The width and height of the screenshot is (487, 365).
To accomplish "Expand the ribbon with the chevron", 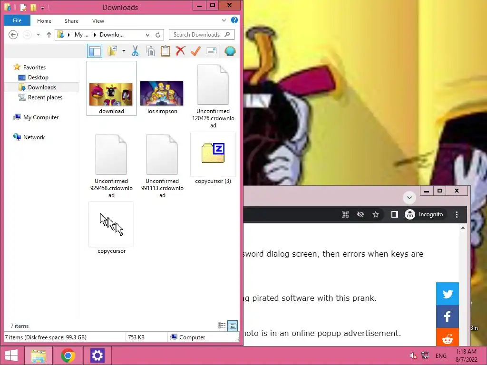I will pyautogui.click(x=224, y=20).
